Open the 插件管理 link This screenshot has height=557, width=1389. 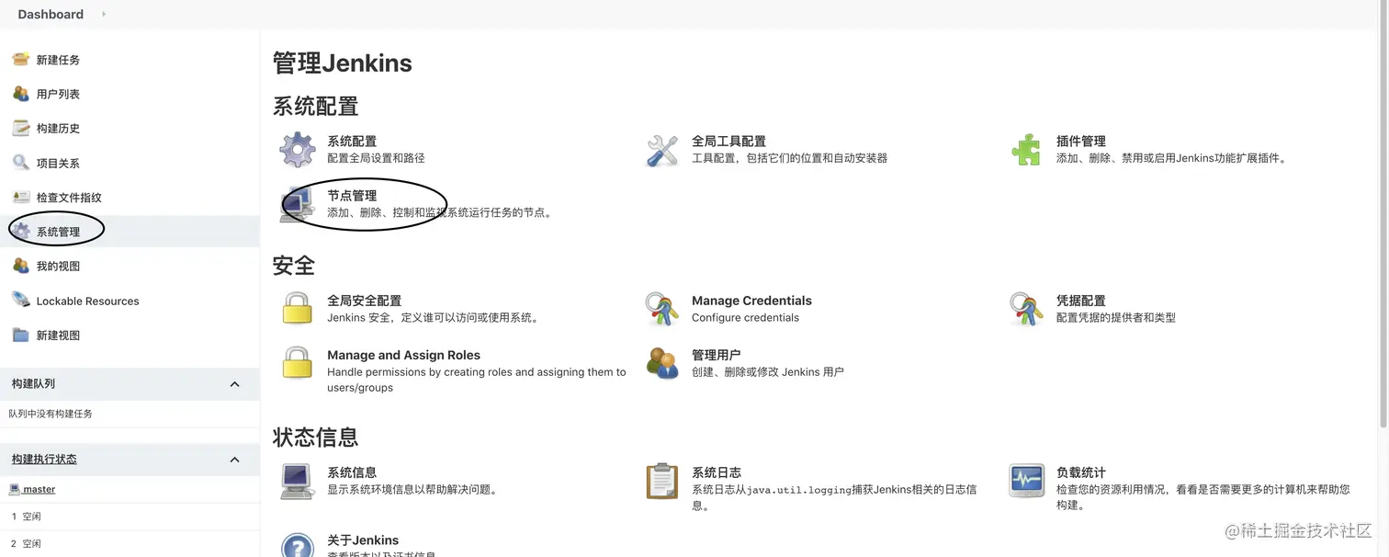[1080, 142]
